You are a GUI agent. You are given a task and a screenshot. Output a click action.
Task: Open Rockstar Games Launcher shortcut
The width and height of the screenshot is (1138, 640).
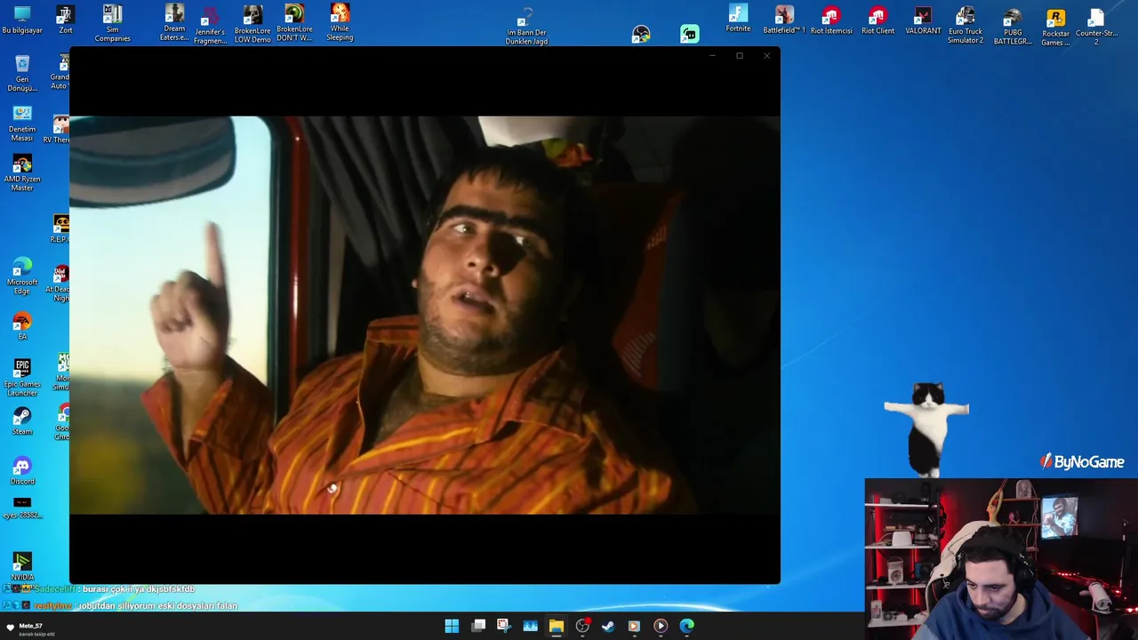pos(1055,27)
